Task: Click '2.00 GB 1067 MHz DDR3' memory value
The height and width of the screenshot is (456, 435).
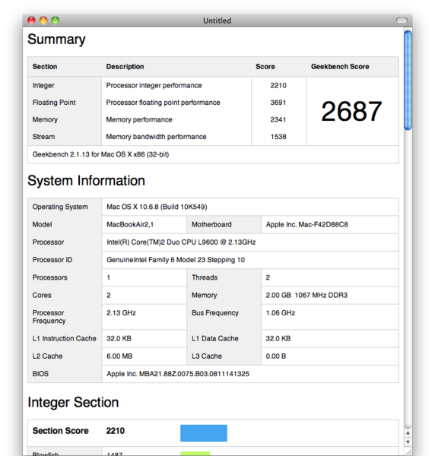Action: point(306,295)
